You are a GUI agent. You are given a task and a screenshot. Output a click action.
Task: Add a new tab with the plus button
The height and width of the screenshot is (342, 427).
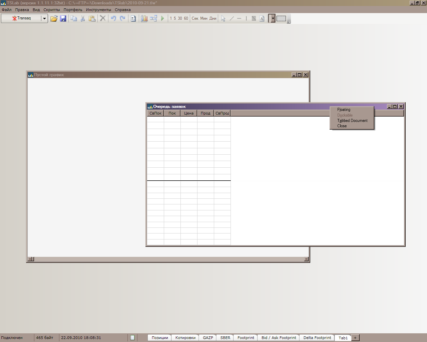tap(355, 338)
